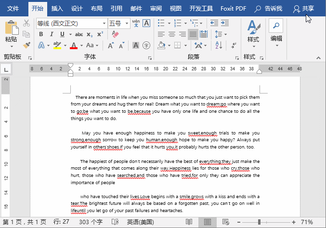This screenshot has height=228, width=326.
Task: Click the Format Painter brush icon
Action: point(27,45)
